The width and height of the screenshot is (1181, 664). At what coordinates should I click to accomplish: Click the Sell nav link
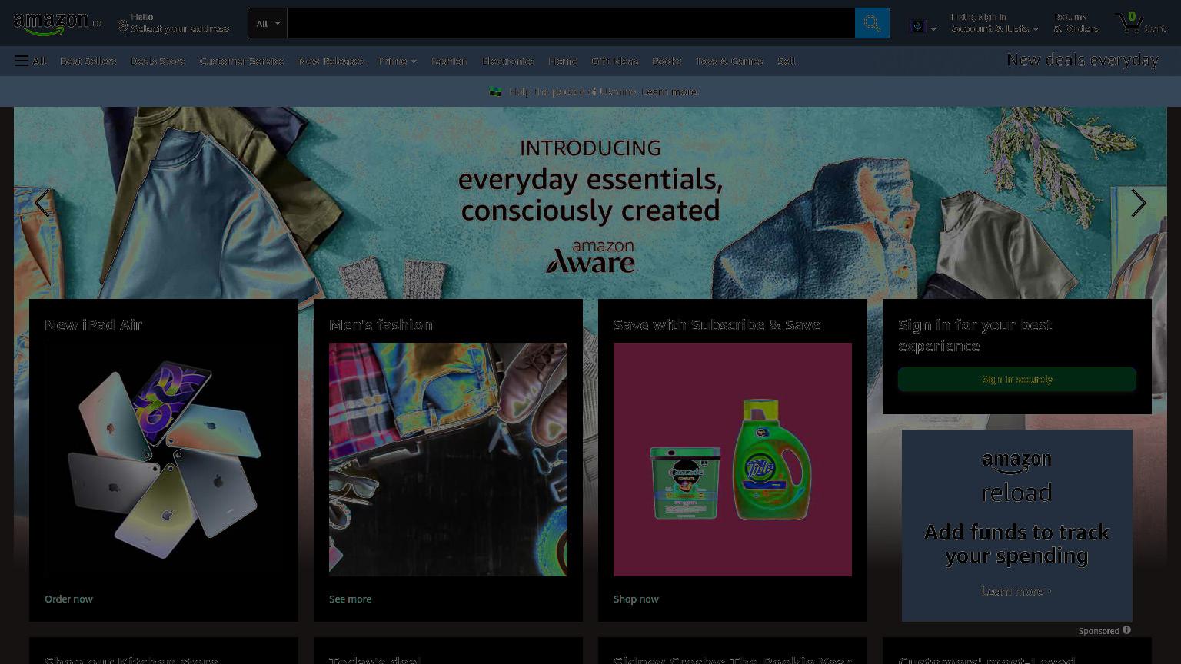click(786, 61)
